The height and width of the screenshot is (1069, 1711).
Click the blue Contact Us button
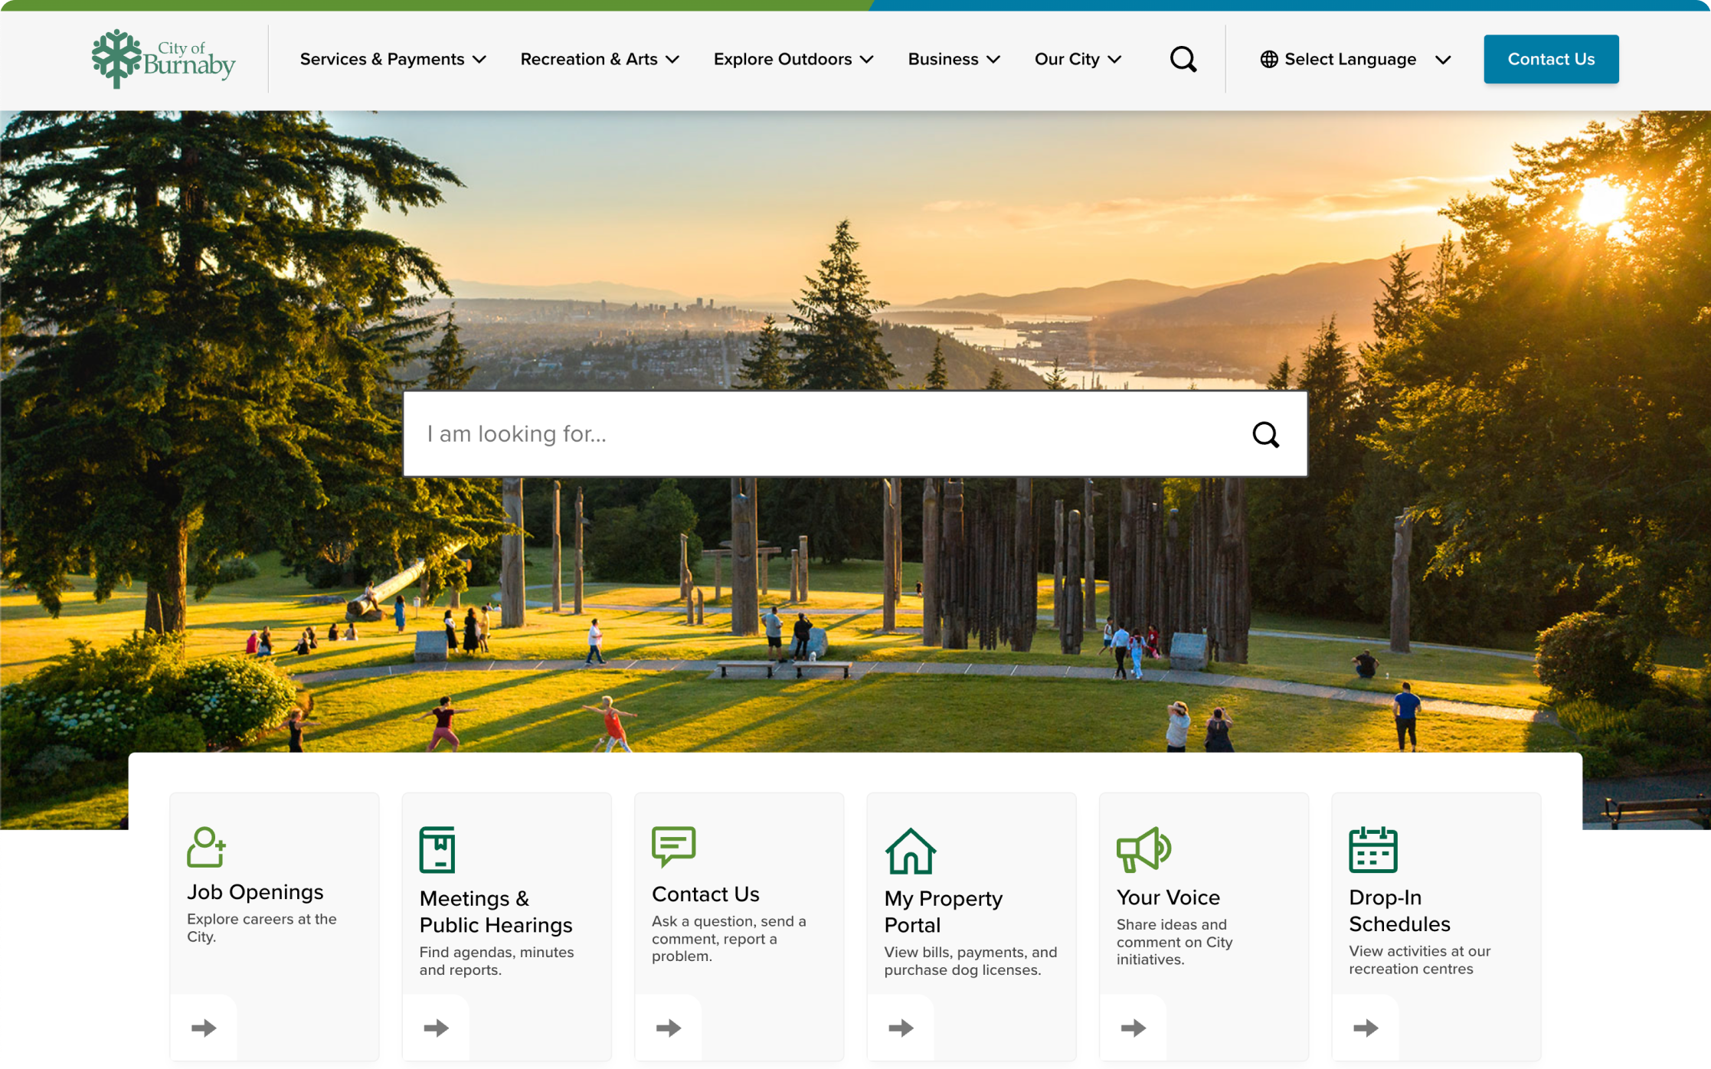point(1551,59)
